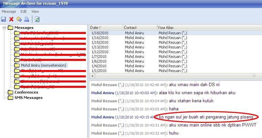Image resolution: width=262 pixels, height=138 pixels.
Task: Open the Message menu
Action: 9,11
